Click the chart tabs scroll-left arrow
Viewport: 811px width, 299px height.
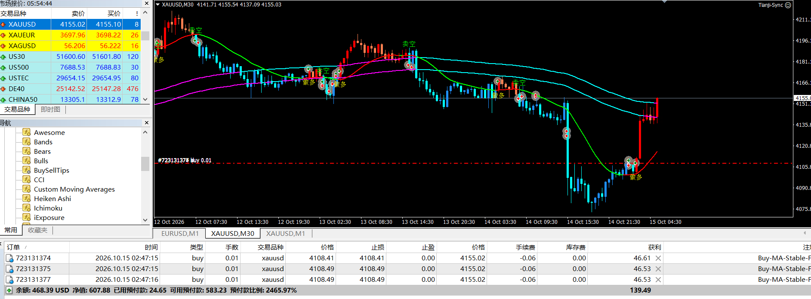pos(805,233)
